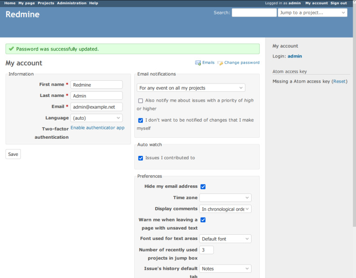Click the Emails envelope icon
This screenshot has height=278, width=356.
click(x=198, y=63)
